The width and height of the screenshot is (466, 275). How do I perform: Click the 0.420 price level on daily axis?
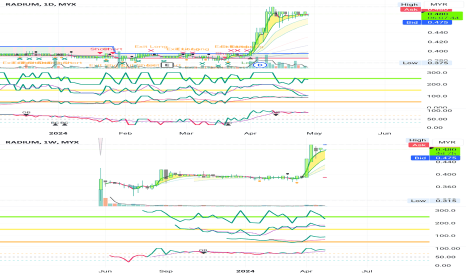pyautogui.click(x=437, y=42)
